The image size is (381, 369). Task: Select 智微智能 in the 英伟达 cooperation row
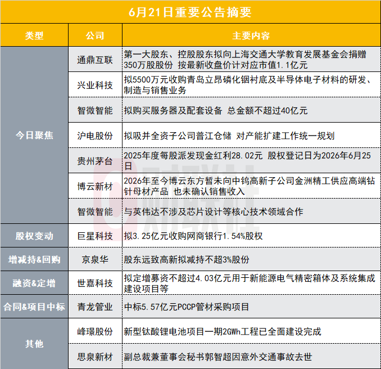click(95, 211)
